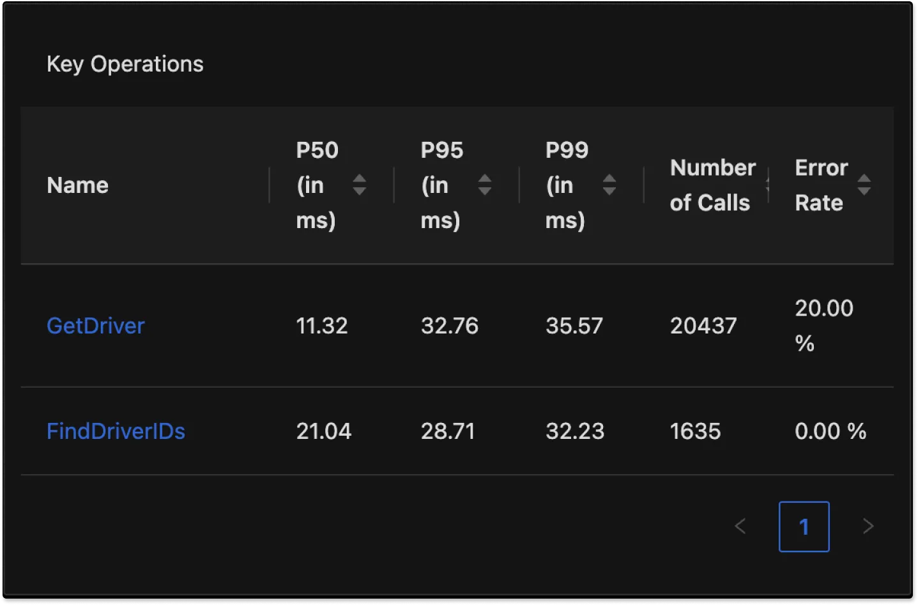Sort table by P95 latency
The width and height of the screenshot is (918, 605).
(x=484, y=185)
